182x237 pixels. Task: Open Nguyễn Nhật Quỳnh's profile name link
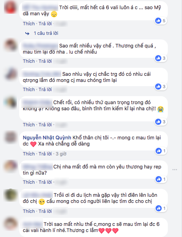[x=47, y=138]
